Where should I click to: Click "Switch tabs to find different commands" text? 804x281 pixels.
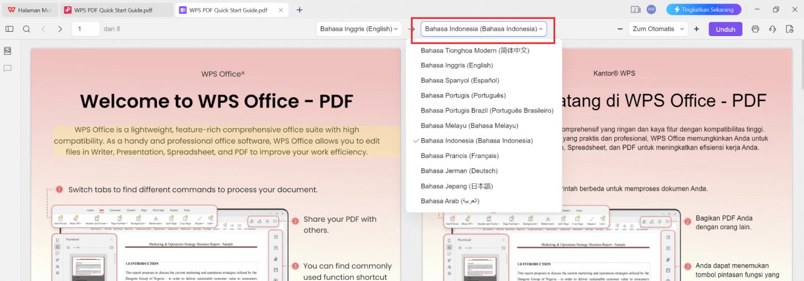pos(193,189)
